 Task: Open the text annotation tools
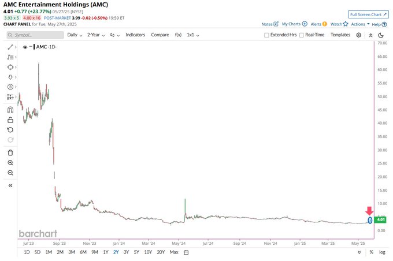tap(10, 57)
